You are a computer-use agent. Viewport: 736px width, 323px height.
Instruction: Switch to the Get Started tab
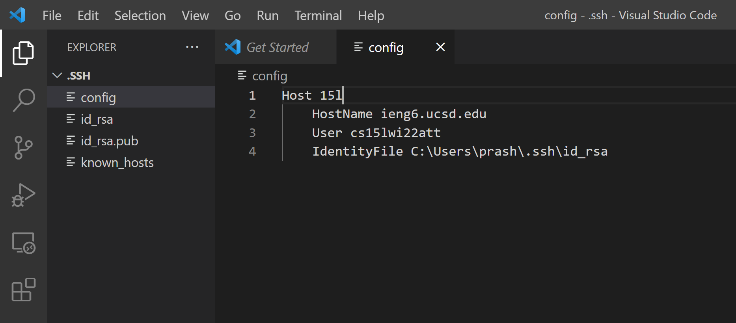pyautogui.click(x=276, y=47)
